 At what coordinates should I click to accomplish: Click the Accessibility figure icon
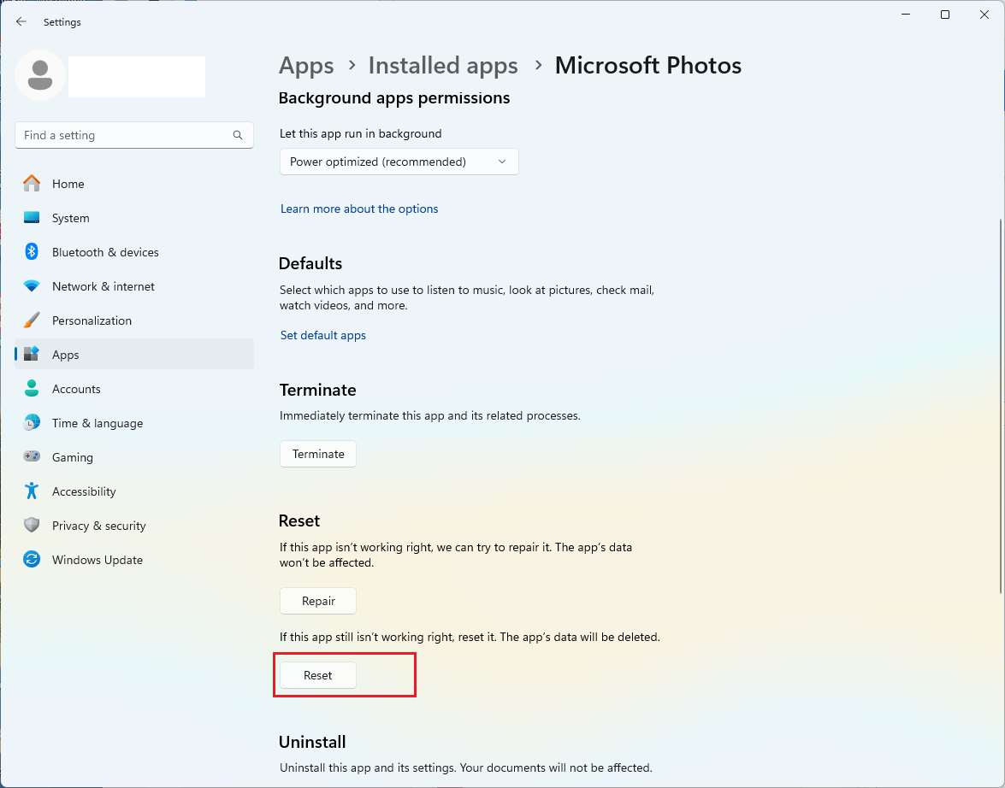32,491
